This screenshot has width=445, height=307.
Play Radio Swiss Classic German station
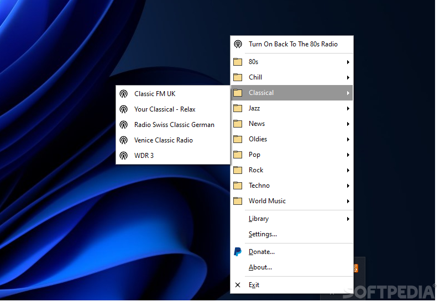click(173, 125)
